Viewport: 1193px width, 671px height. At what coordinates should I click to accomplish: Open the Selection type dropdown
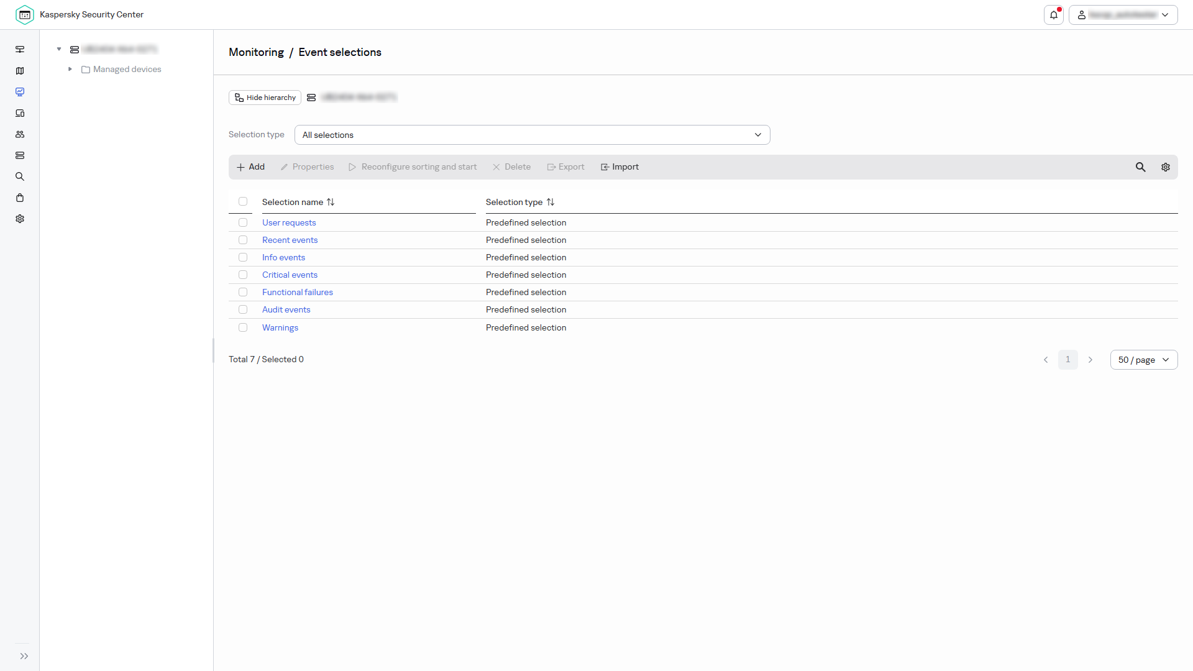coord(532,135)
